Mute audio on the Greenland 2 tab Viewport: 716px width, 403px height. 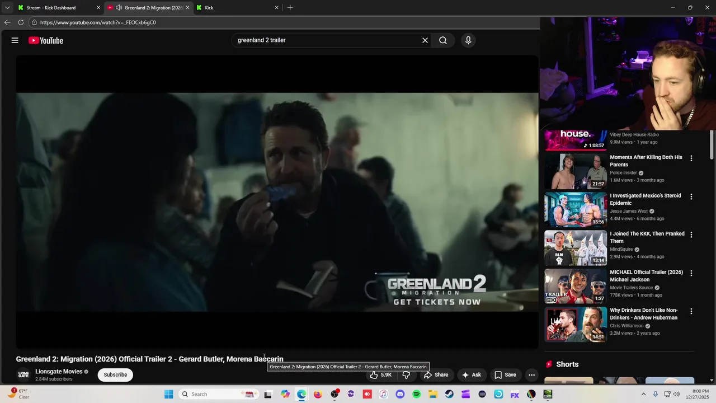119,8
